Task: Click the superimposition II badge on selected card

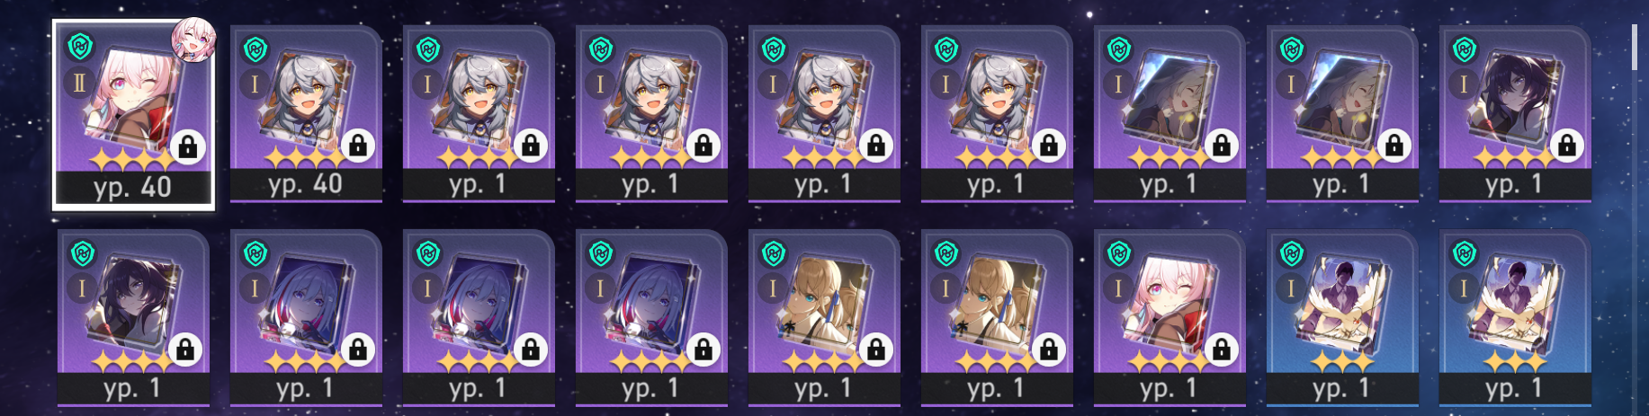Action: coord(80,84)
